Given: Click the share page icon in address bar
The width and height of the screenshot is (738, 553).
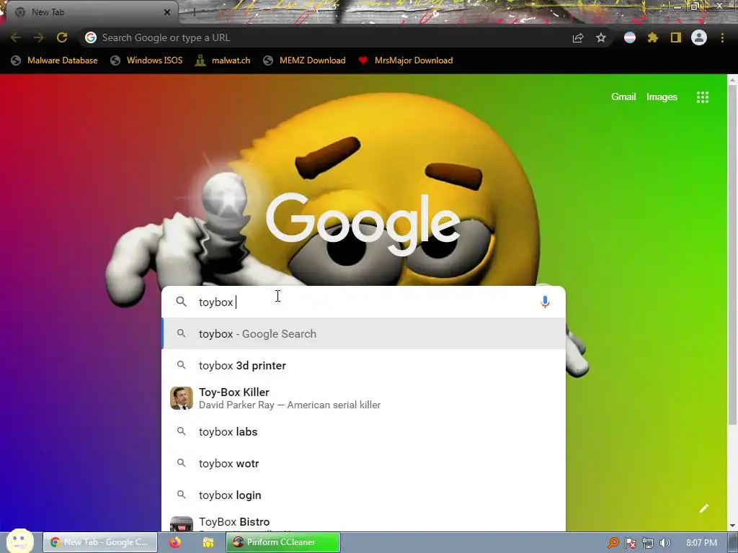Looking at the screenshot, I should click(x=578, y=37).
